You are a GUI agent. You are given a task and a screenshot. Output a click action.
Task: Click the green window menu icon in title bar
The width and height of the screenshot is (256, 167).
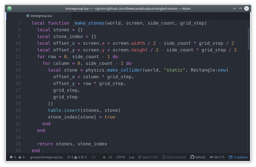pyautogui.click(x=10, y=8)
